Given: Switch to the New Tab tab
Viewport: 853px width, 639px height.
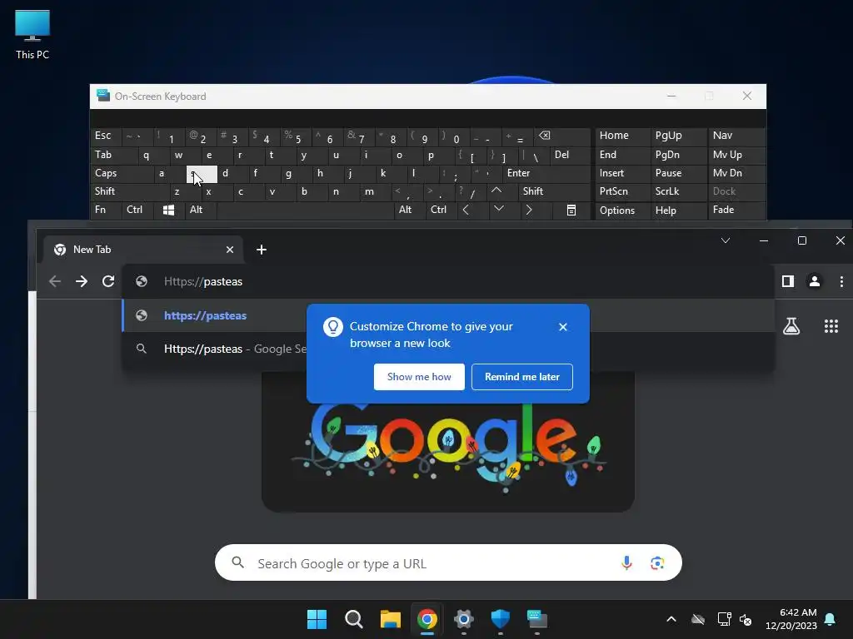Looking at the screenshot, I should tap(142, 250).
